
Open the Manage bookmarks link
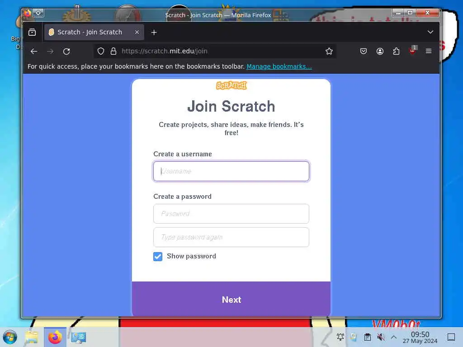pos(279,66)
